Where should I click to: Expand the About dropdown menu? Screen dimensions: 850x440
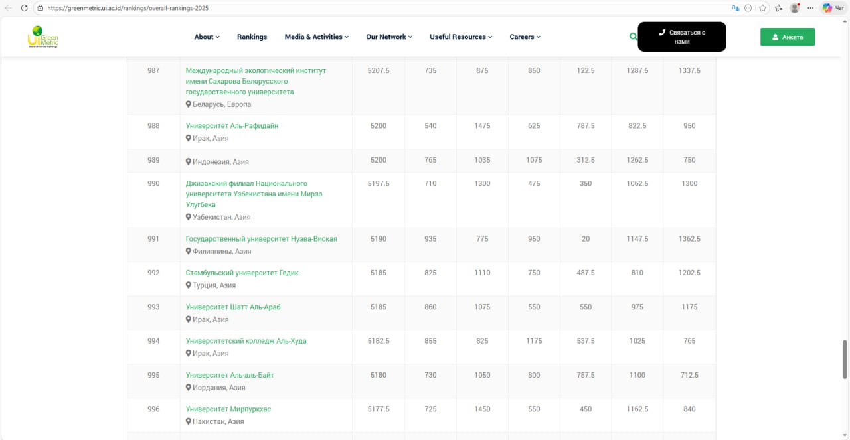[x=207, y=37]
